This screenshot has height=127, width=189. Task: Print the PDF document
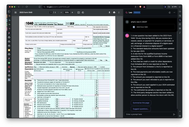[114, 12]
